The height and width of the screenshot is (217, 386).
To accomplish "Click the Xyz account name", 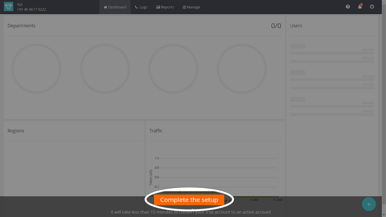I will click(x=20, y=5).
